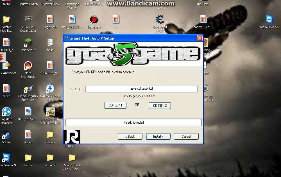The image size is (281, 177).
Task: Close the Grand Theft Auto V Setup window
Action: point(200,38)
